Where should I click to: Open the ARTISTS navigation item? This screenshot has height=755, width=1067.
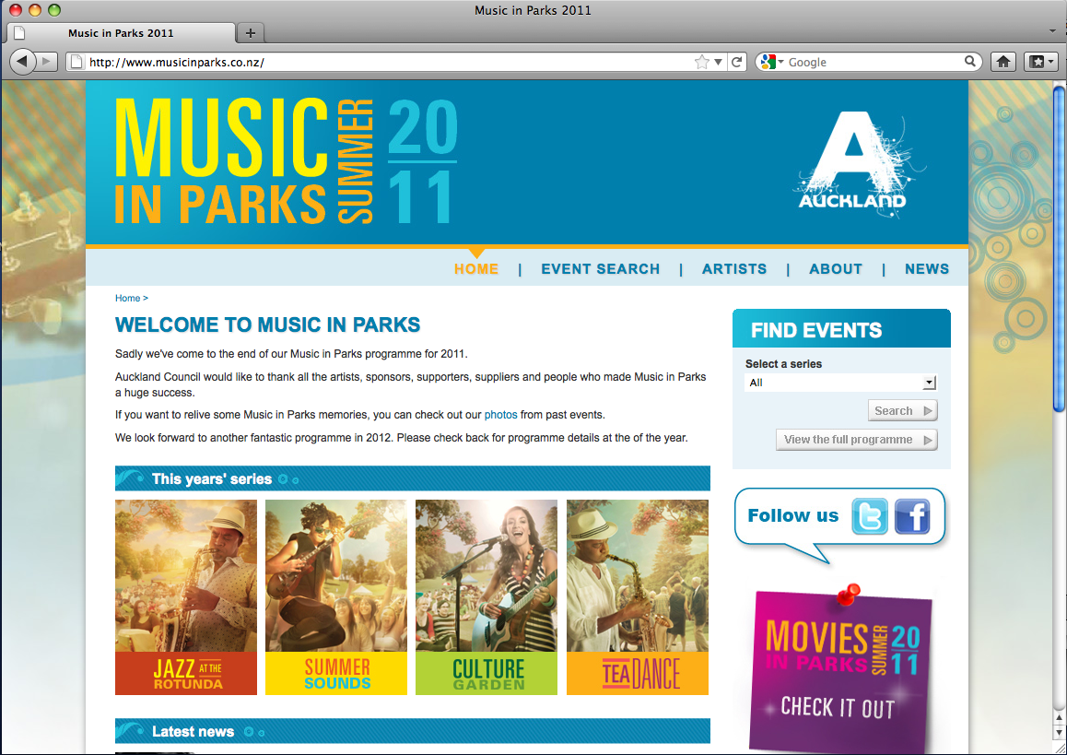coord(734,269)
